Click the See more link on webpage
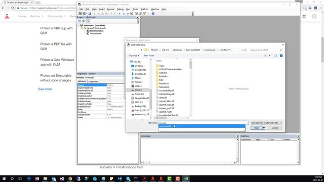Image resolution: width=324 pixels, height=182 pixels. point(45,89)
